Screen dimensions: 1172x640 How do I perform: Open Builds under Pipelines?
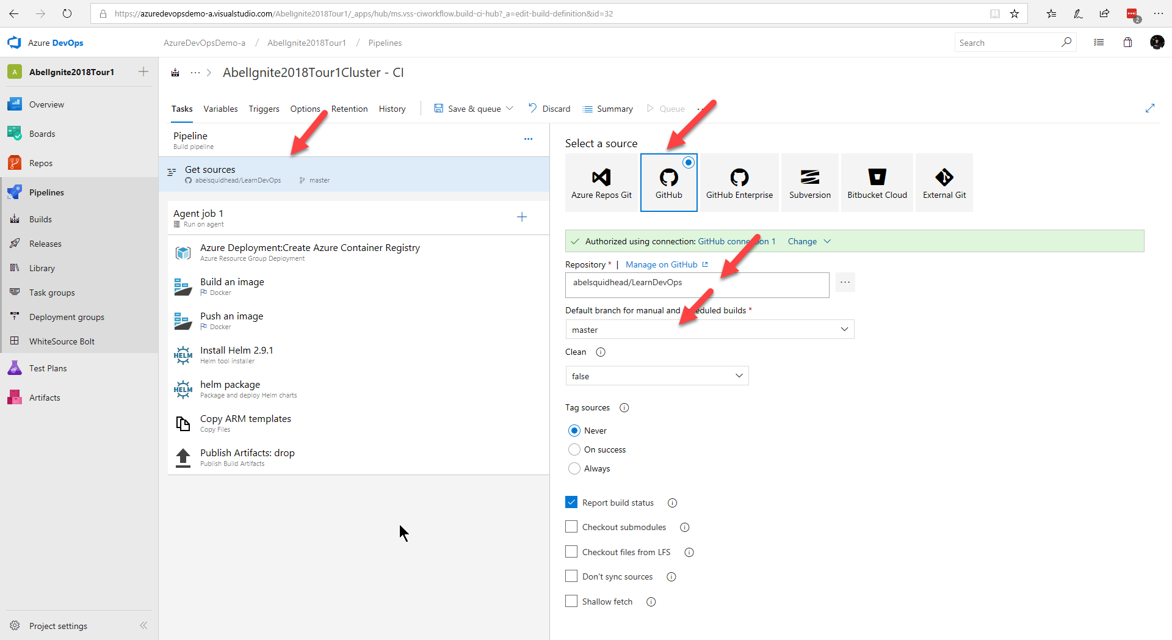click(40, 219)
